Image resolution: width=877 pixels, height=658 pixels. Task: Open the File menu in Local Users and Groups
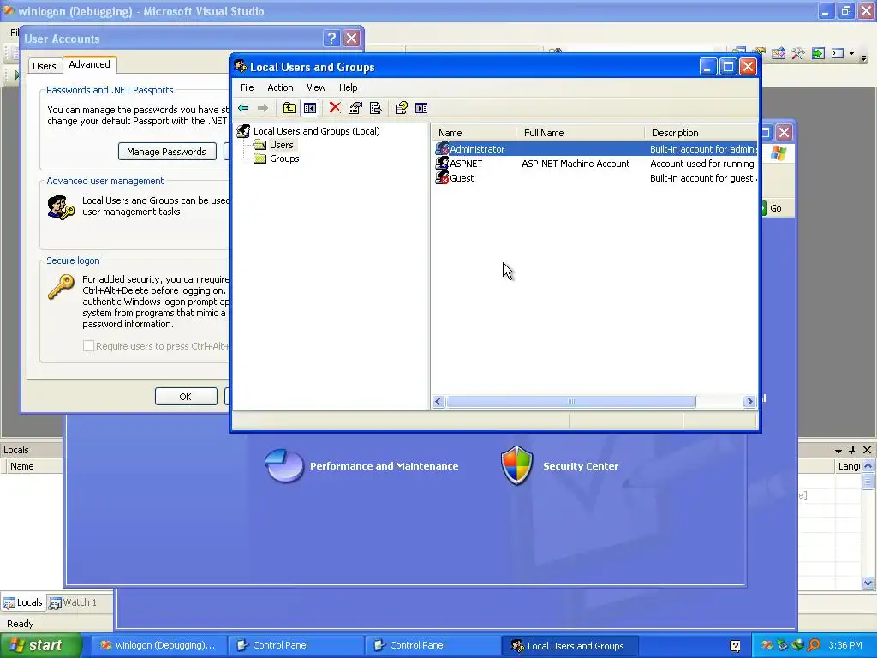point(247,87)
